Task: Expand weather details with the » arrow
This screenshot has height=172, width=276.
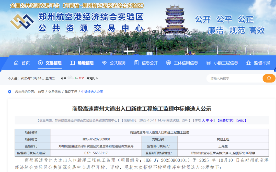Action: point(97,78)
